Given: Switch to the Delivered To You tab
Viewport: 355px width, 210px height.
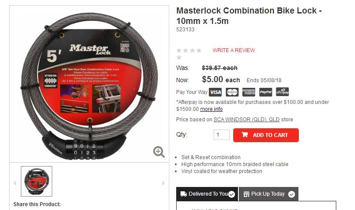Looking at the screenshot, I should [207, 194].
